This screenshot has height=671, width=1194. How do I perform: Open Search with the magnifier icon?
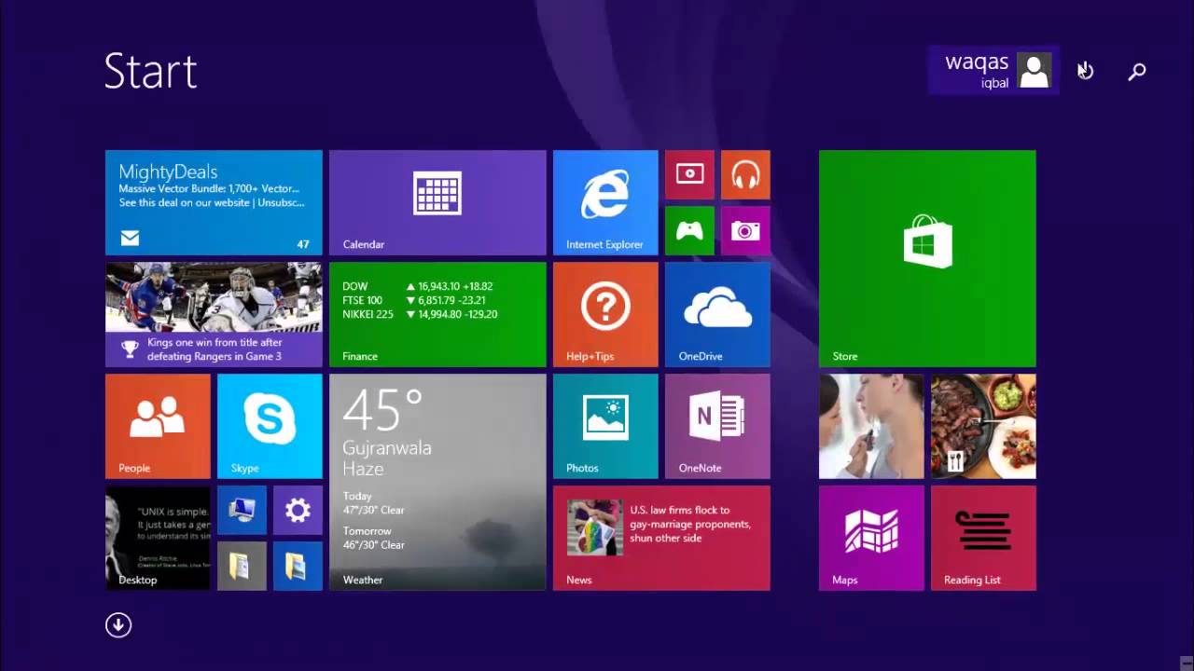pyautogui.click(x=1137, y=71)
